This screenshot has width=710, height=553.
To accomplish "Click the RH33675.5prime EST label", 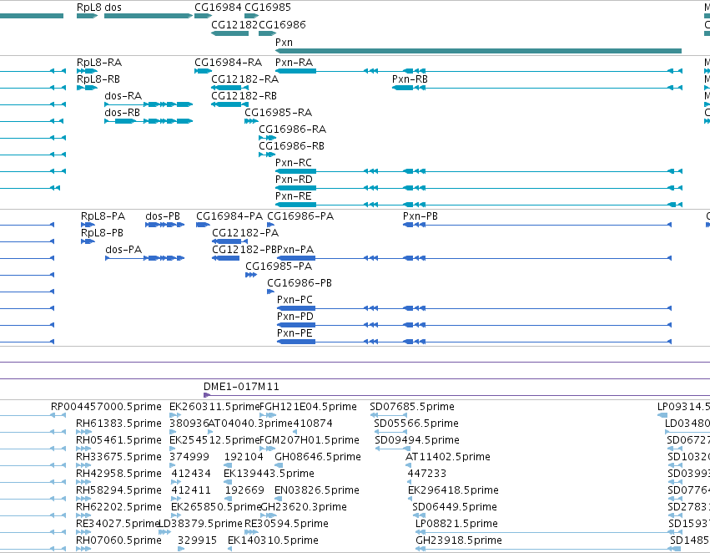I will click(x=118, y=456).
